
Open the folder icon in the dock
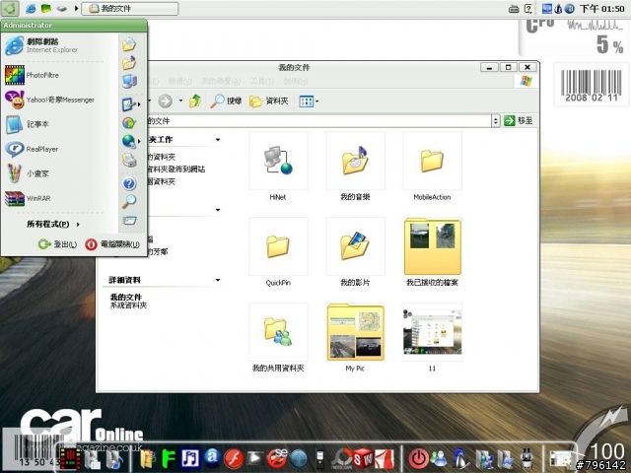point(147,459)
